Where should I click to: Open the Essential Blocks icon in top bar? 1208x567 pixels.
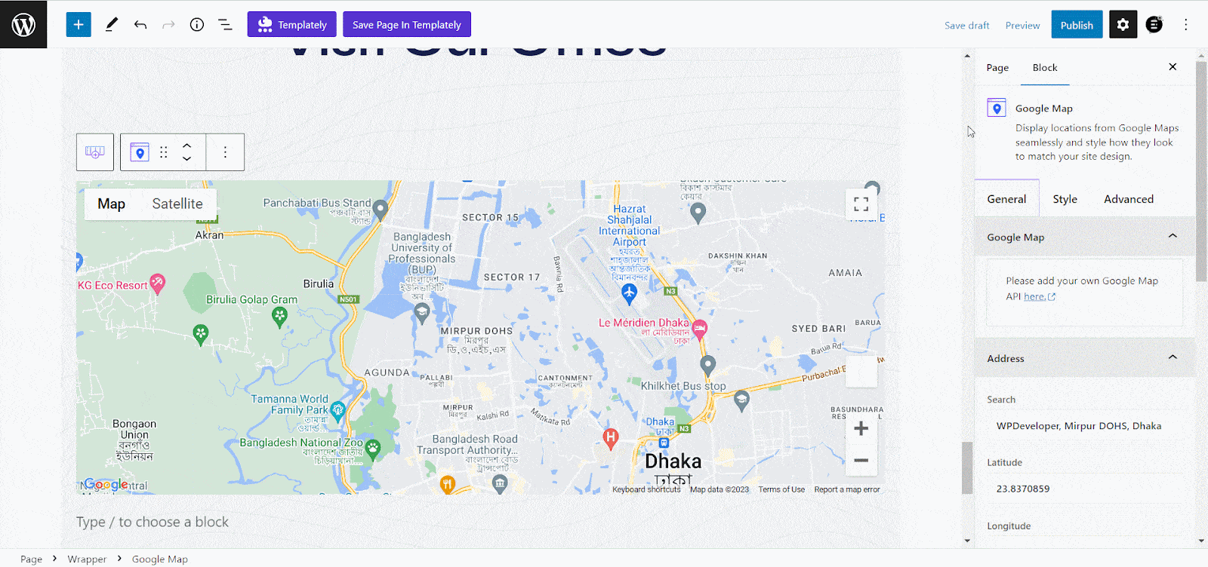click(1154, 25)
